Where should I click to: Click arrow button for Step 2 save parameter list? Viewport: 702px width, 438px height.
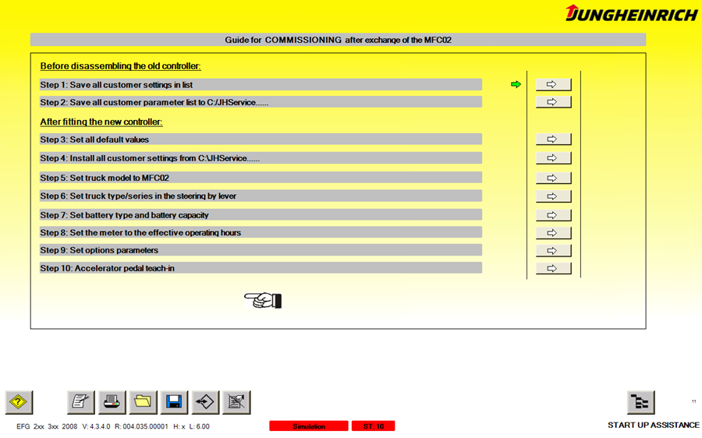tap(553, 102)
